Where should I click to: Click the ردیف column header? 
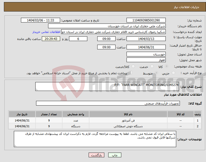[198, 114]
